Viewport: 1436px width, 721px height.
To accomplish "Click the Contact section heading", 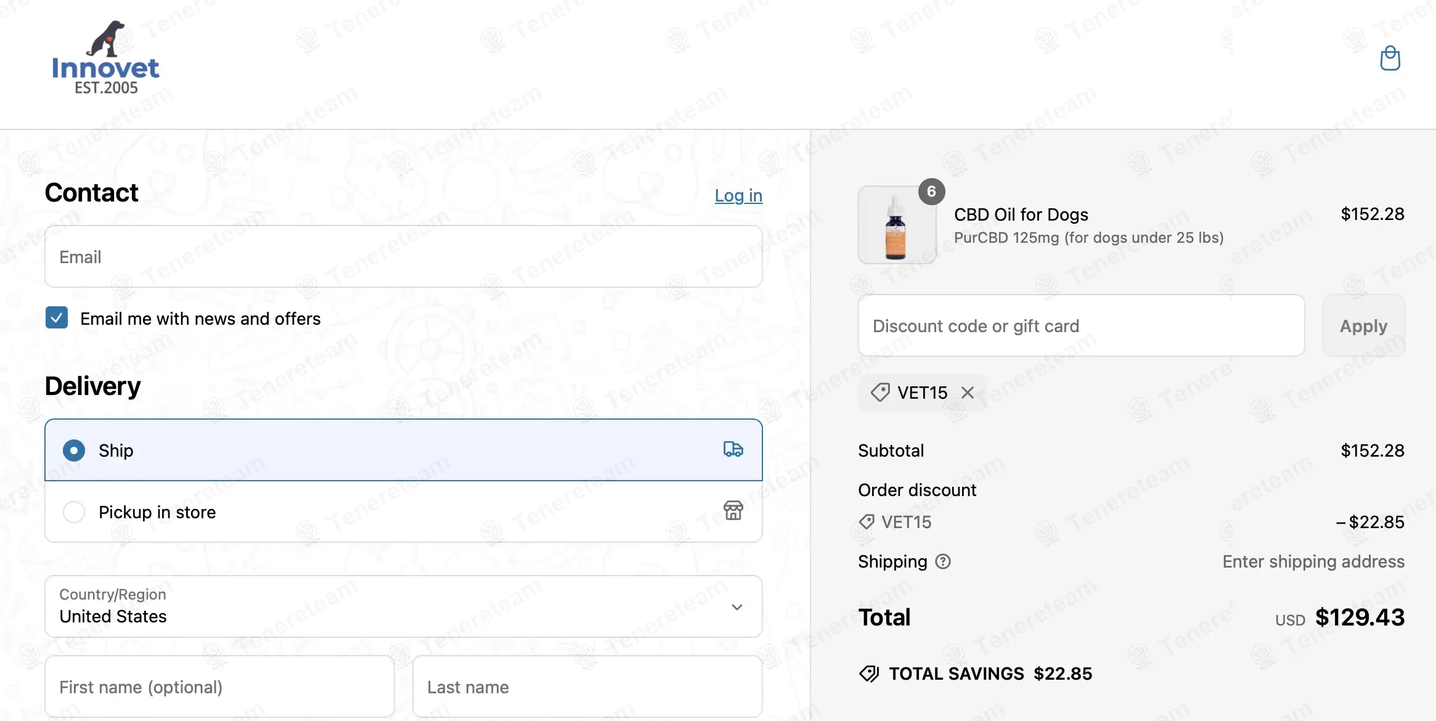I will point(92,193).
